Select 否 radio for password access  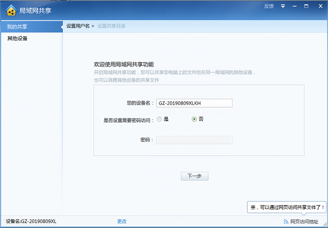pyautogui.click(x=194, y=119)
